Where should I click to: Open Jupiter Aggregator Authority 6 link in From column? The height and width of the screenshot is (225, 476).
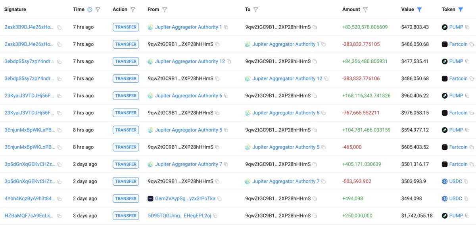[x=188, y=95]
